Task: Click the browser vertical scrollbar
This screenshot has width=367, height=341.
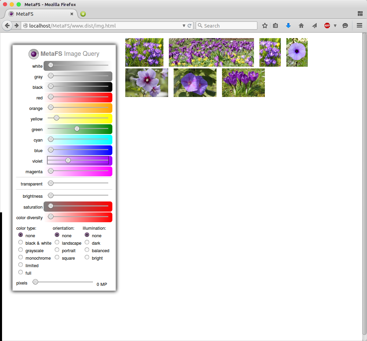Action: coord(364,184)
